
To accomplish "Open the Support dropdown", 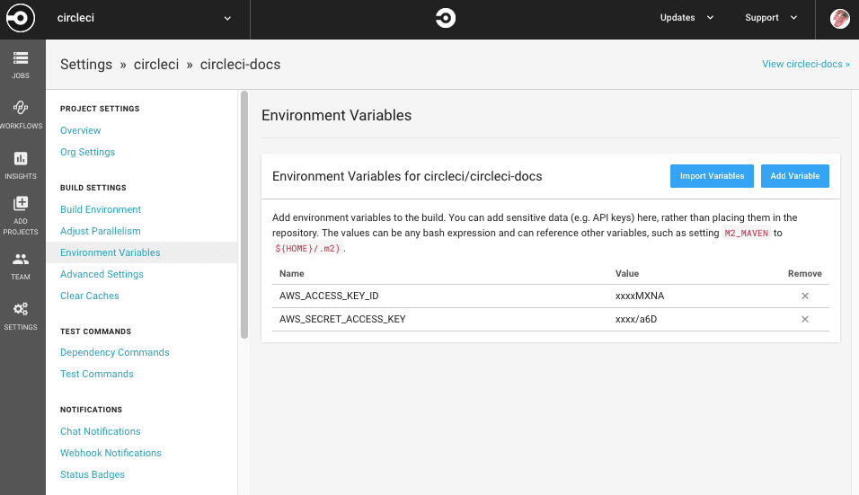I will [771, 18].
